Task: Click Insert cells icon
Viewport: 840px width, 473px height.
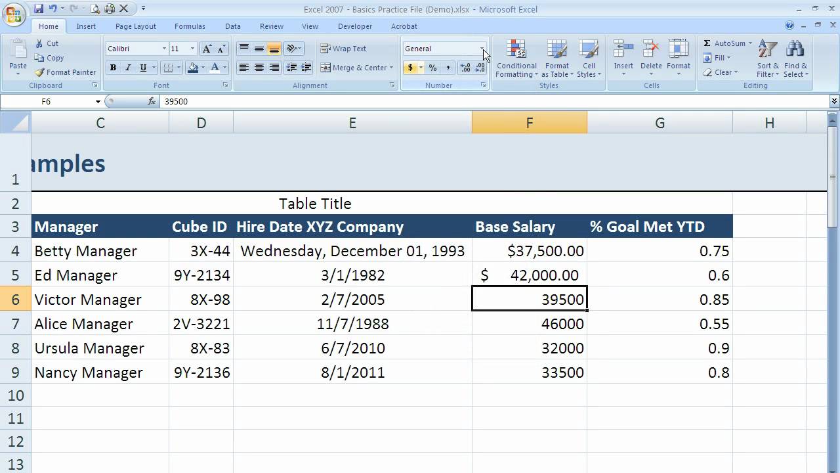Action: click(x=623, y=49)
